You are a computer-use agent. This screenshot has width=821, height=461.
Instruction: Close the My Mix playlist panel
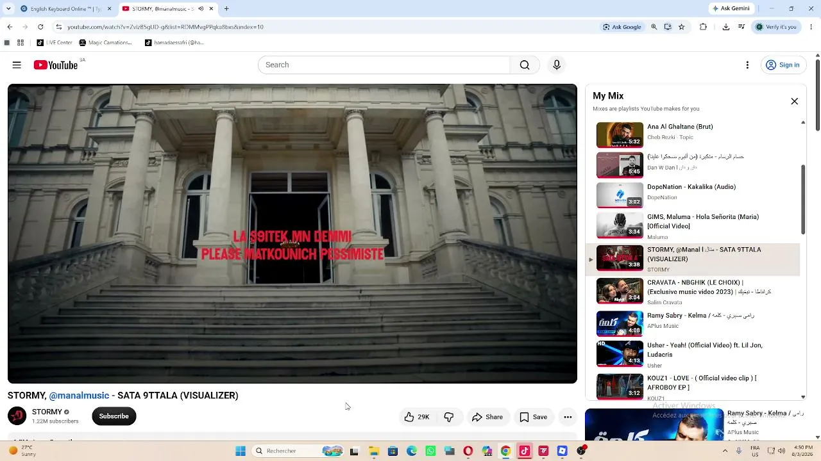[x=794, y=101]
